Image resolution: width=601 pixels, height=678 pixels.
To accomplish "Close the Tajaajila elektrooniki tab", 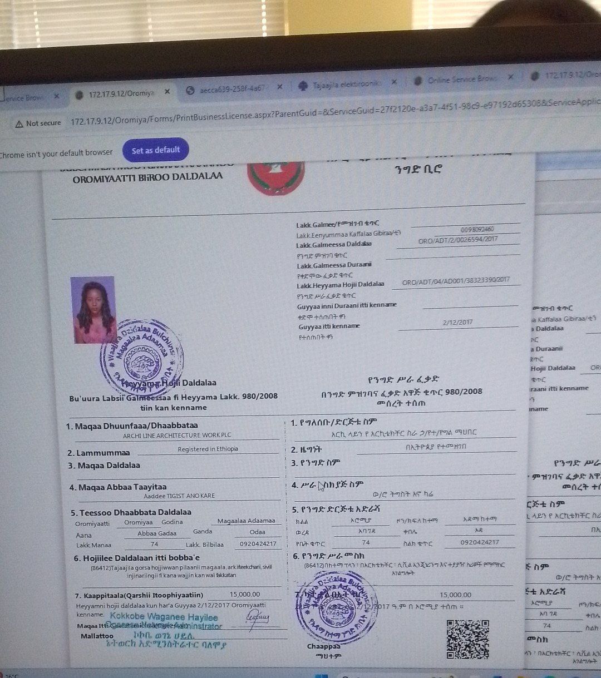I will [394, 82].
